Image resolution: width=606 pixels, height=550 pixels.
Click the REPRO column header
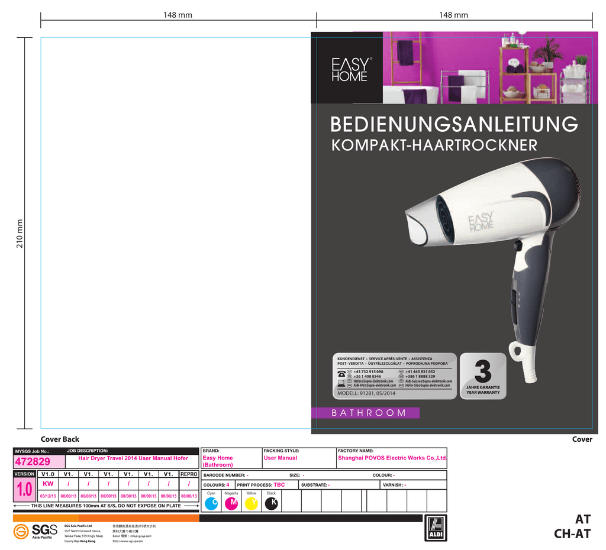189,474
